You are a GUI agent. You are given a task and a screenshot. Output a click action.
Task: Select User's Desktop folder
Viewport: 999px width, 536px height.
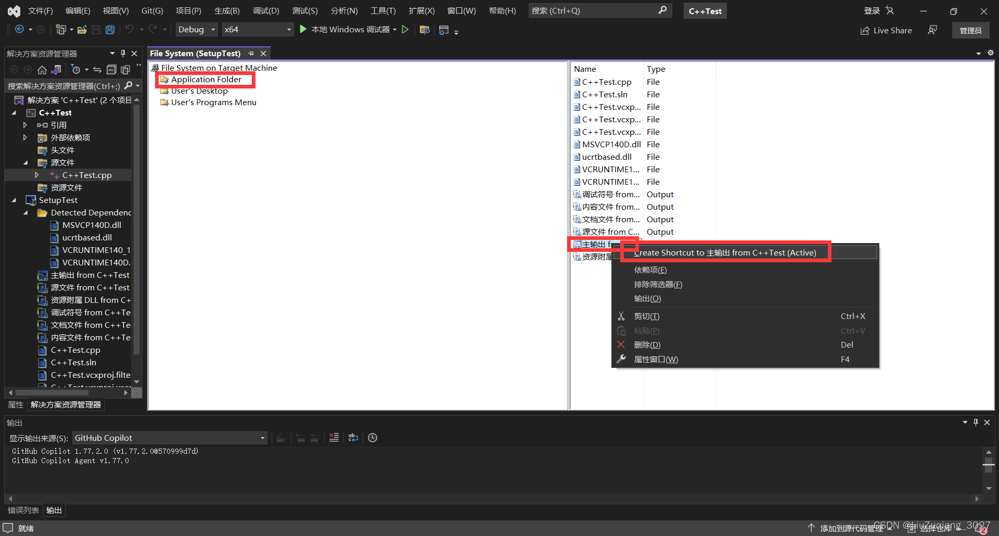click(199, 91)
